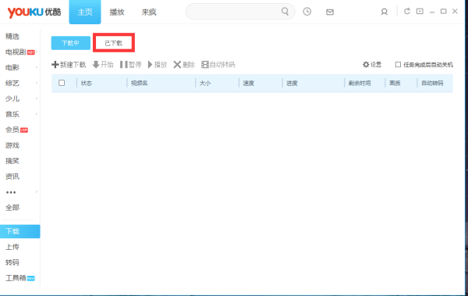Click the 删除 delete button
The height and width of the screenshot is (296, 468).
184,65
